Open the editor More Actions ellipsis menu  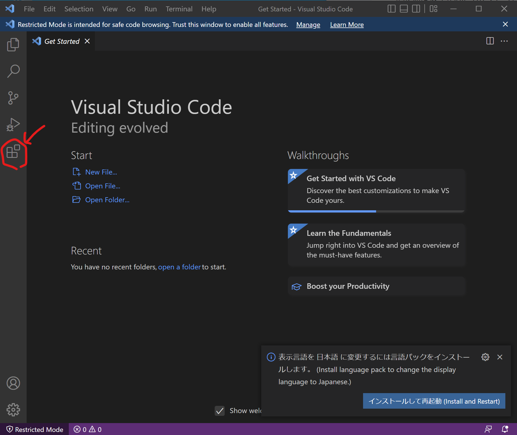[504, 41]
